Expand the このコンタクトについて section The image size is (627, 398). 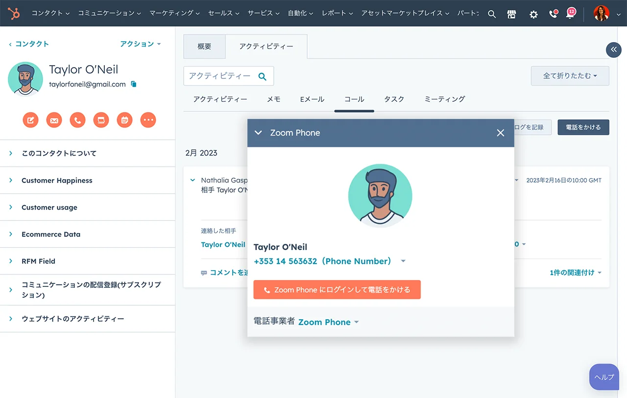click(88, 153)
